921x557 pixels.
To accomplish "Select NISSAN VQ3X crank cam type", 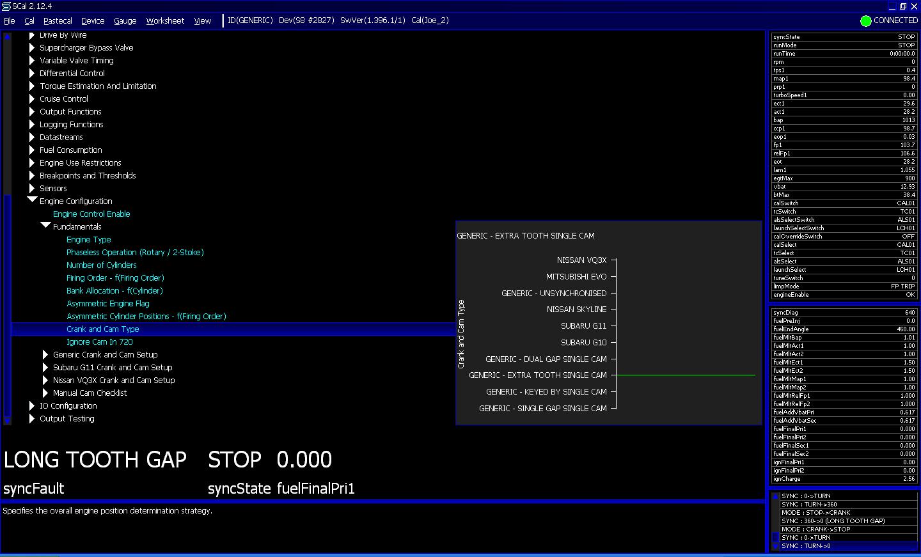I will click(x=581, y=260).
